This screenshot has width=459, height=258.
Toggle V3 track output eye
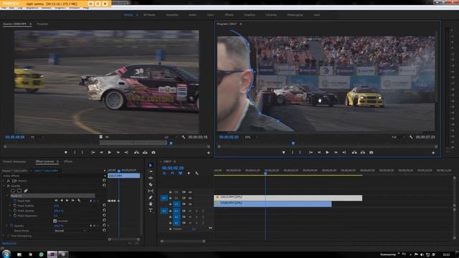pyautogui.click(x=190, y=192)
